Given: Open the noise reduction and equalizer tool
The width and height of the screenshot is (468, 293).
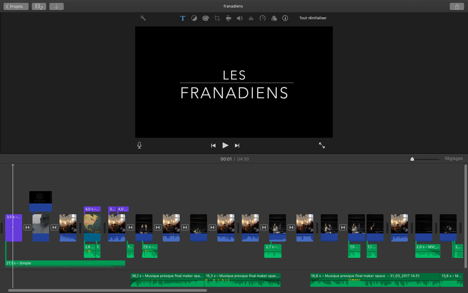Looking at the screenshot, I should (251, 18).
